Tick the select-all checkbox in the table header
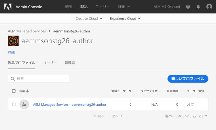Viewport: 216px width, 130px height. [x=14, y=91]
